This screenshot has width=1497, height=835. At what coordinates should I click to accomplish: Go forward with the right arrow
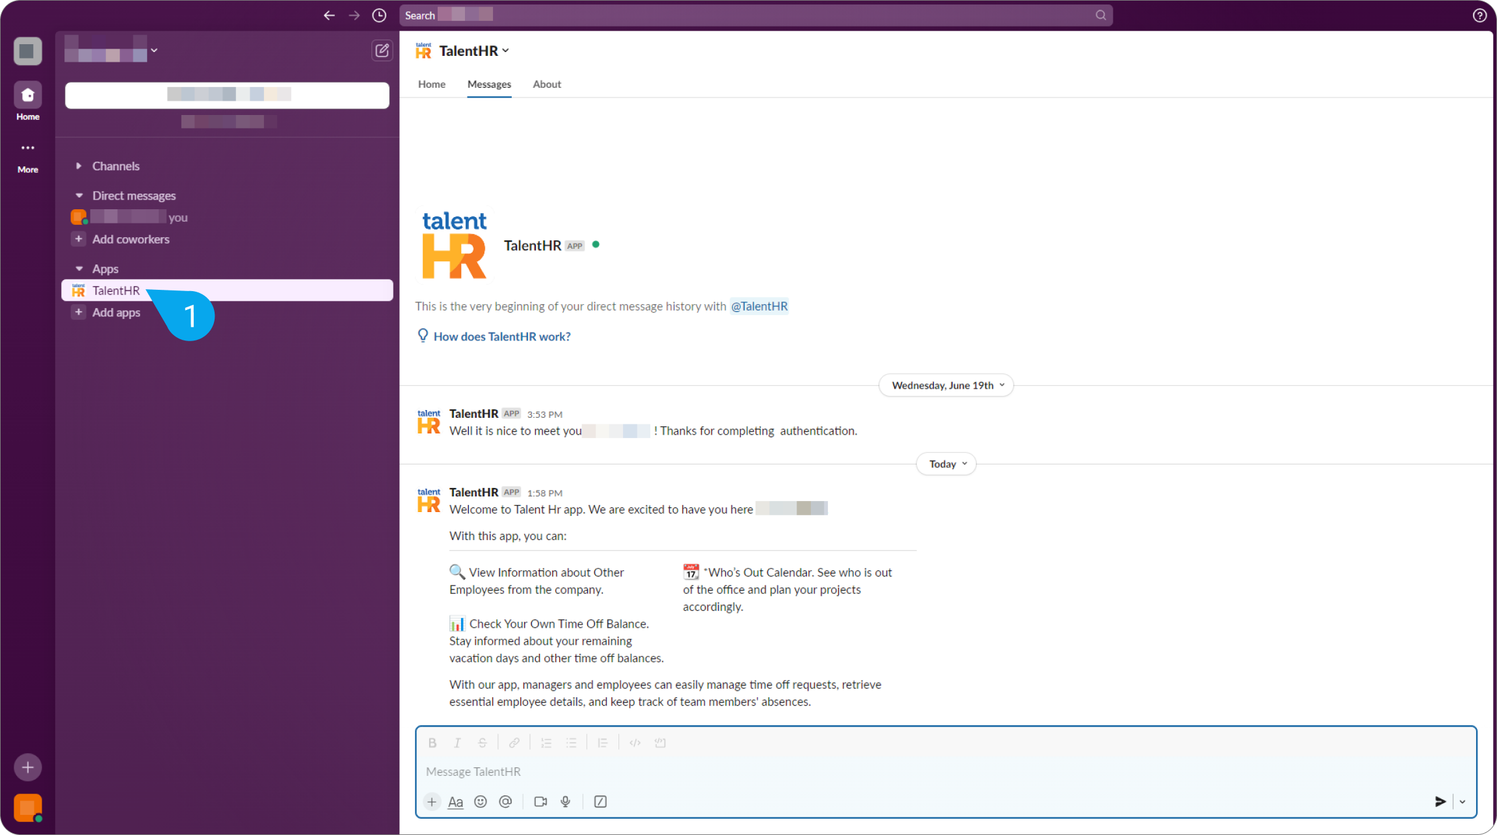354,15
